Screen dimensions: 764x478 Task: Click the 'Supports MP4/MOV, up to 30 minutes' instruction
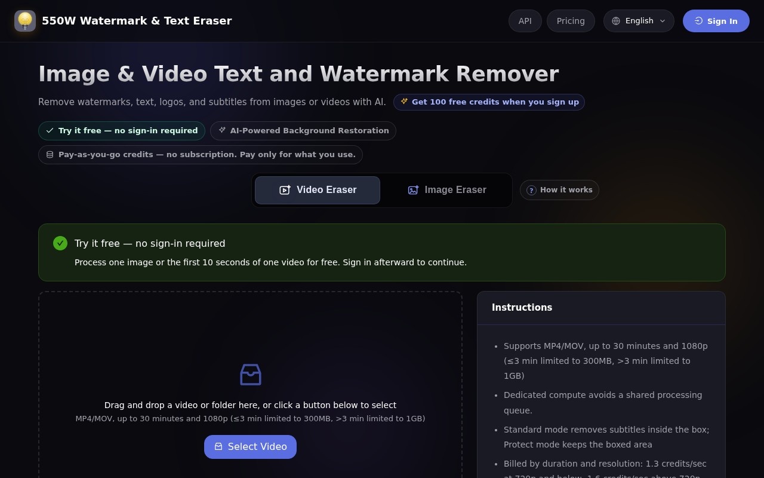[x=606, y=361]
